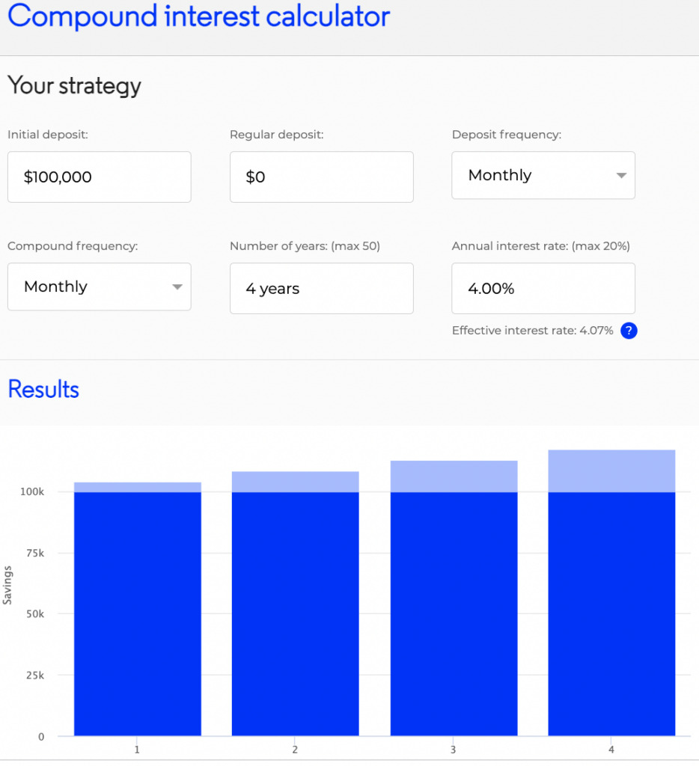The width and height of the screenshot is (699, 766).
Task: Click the year 1 bar in chart
Action: pos(138,609)
